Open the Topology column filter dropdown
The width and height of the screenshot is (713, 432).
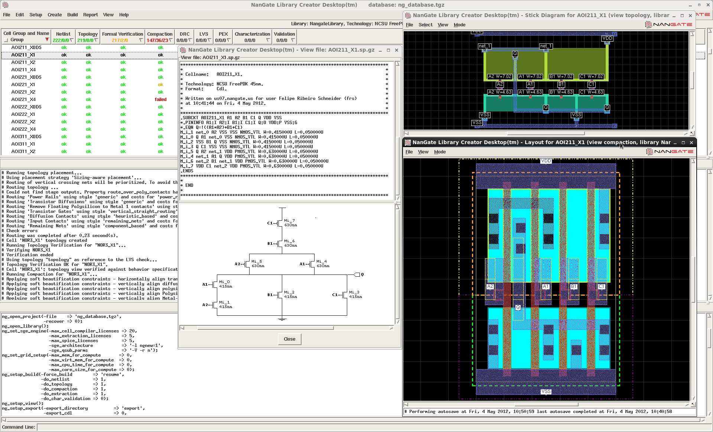point(96,40)
